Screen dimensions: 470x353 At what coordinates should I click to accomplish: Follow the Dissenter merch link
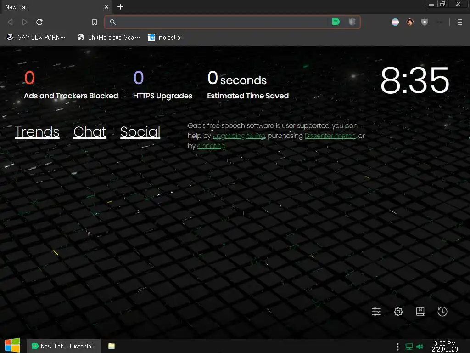click(x=330, y=136)
